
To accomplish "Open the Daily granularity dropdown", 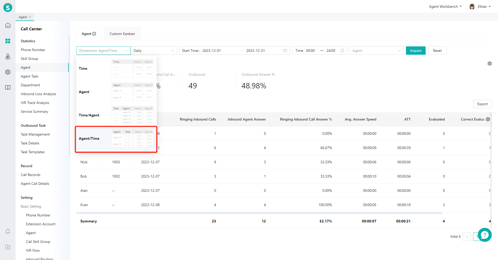I will pyautogui.click(x=154, y=51).
